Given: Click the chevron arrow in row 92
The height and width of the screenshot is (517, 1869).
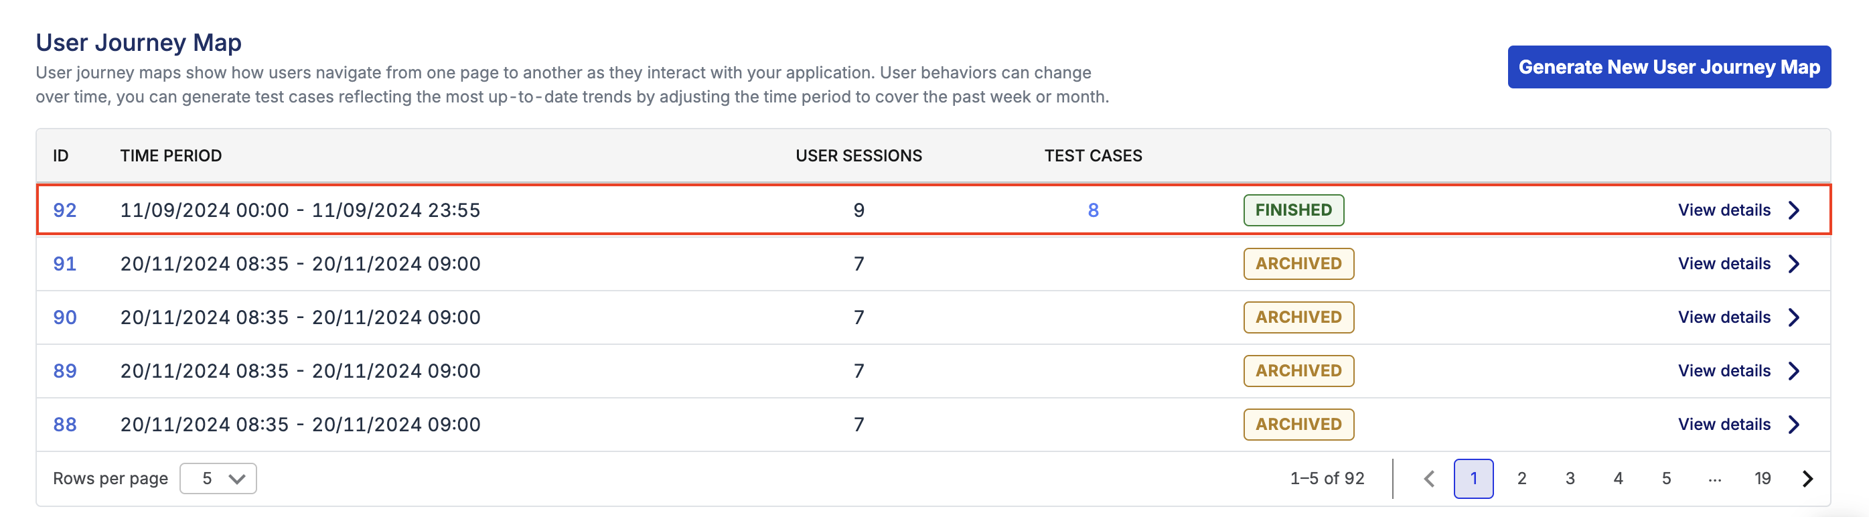Looking at the screenshot, I should [x=1793, y=210].
